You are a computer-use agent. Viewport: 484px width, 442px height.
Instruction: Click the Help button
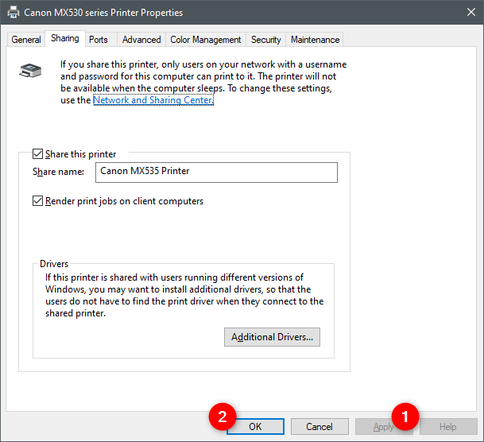coord(448,427)
